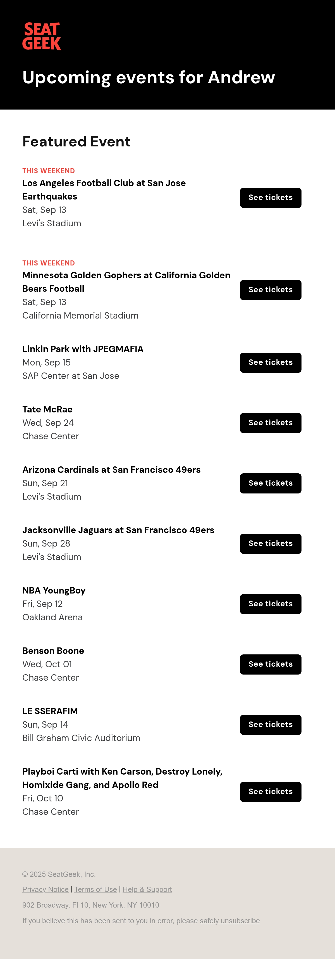Select the Benson Boone event title
Viewport: 335px width, 959px height.
pyautogui.click(x=53, y=651)
